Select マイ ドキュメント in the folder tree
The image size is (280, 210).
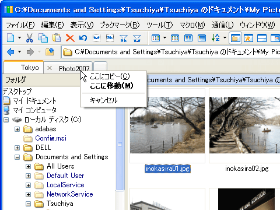pos(34,101)
